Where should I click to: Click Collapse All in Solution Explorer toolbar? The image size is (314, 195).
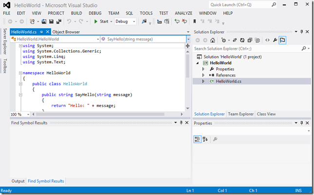pos(250,40)
